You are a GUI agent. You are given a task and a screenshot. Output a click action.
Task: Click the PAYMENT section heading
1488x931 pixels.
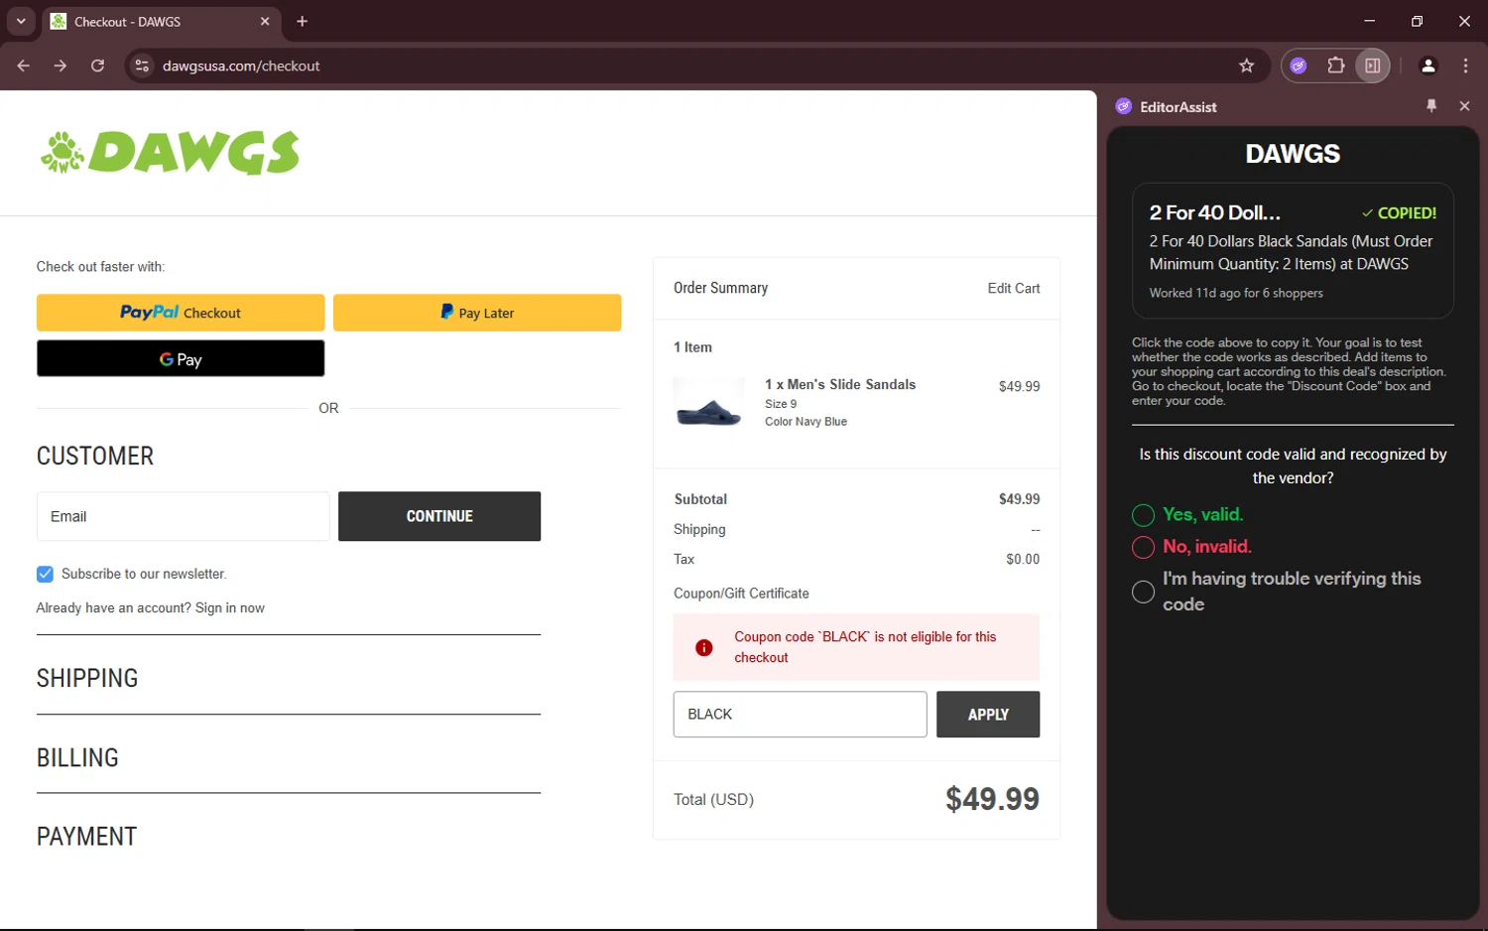tap(87, 837)
